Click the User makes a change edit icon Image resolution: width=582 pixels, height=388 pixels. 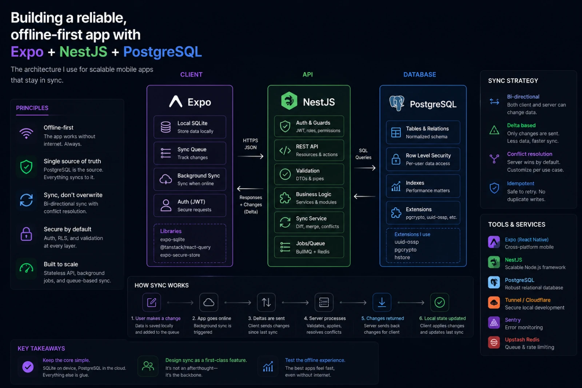pyautogui.click(x=152, y=302)
